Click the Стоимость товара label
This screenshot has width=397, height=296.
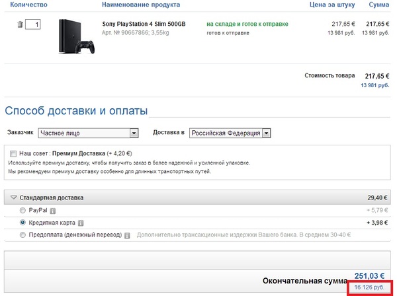pyautogui.click(x=330, y=75)
